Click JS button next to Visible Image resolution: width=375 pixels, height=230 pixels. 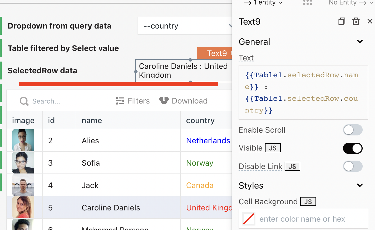(x=273, y=148)
